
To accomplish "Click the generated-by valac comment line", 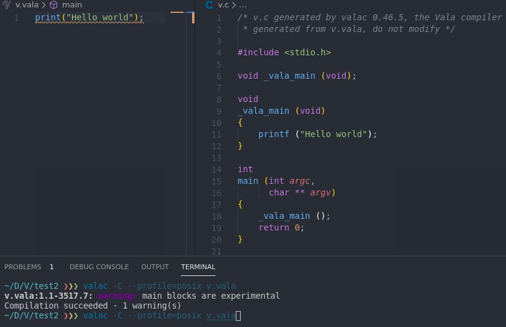I will point(370,17).
